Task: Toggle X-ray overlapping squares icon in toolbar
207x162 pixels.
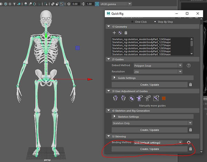Action: 53,4
